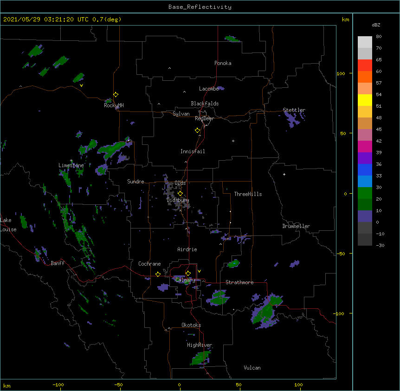Click the Ponoka city label
Screen dimensions: 400x391
point(223,63)
